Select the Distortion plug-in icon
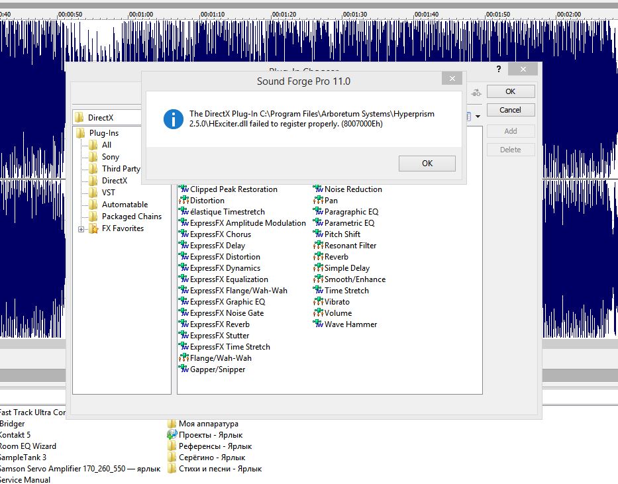Image resolution: width=618 pixels, height=484 pixels. (x=183, y=201)
